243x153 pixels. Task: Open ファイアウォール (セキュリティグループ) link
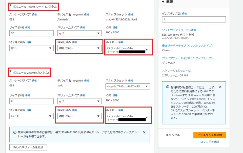(187, 58)
